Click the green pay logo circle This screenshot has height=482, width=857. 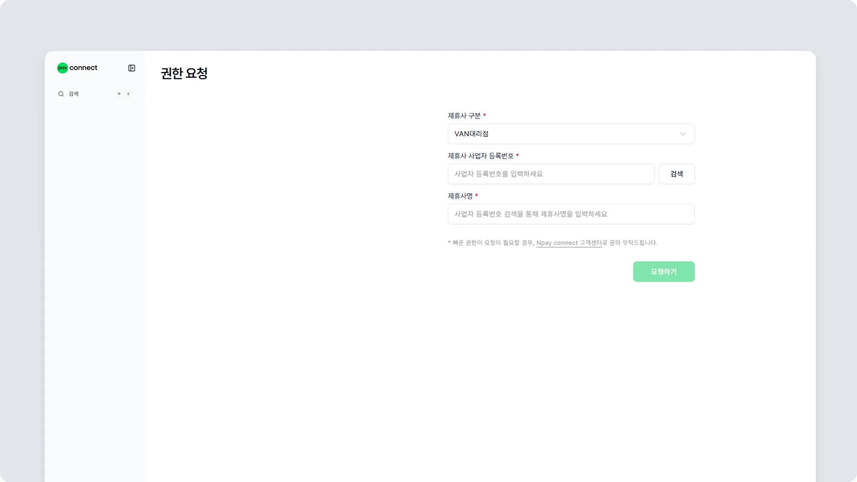point(62,68)
